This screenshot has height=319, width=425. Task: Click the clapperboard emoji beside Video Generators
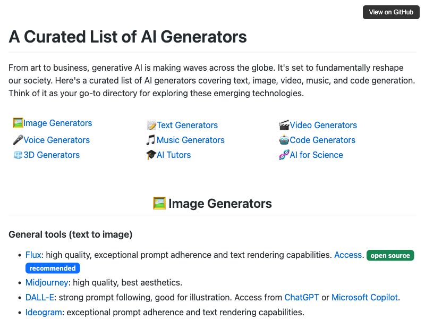284,125
